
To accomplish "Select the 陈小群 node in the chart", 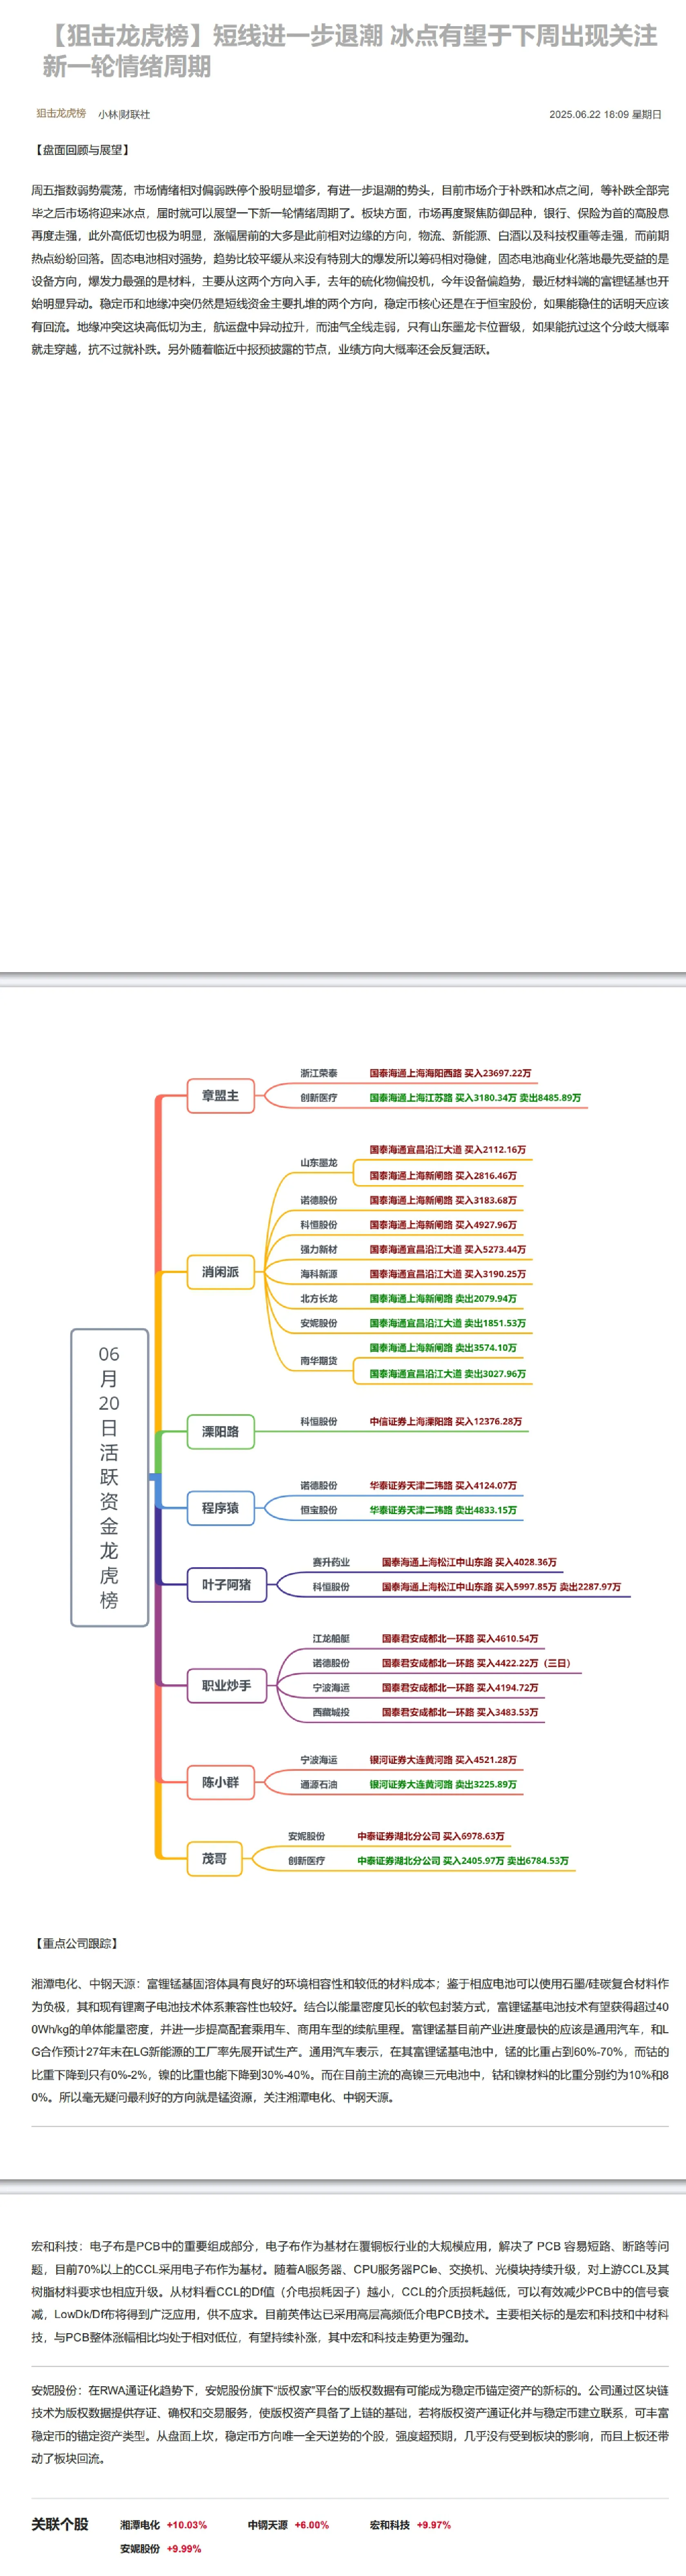I will [x=220, y=1782].
